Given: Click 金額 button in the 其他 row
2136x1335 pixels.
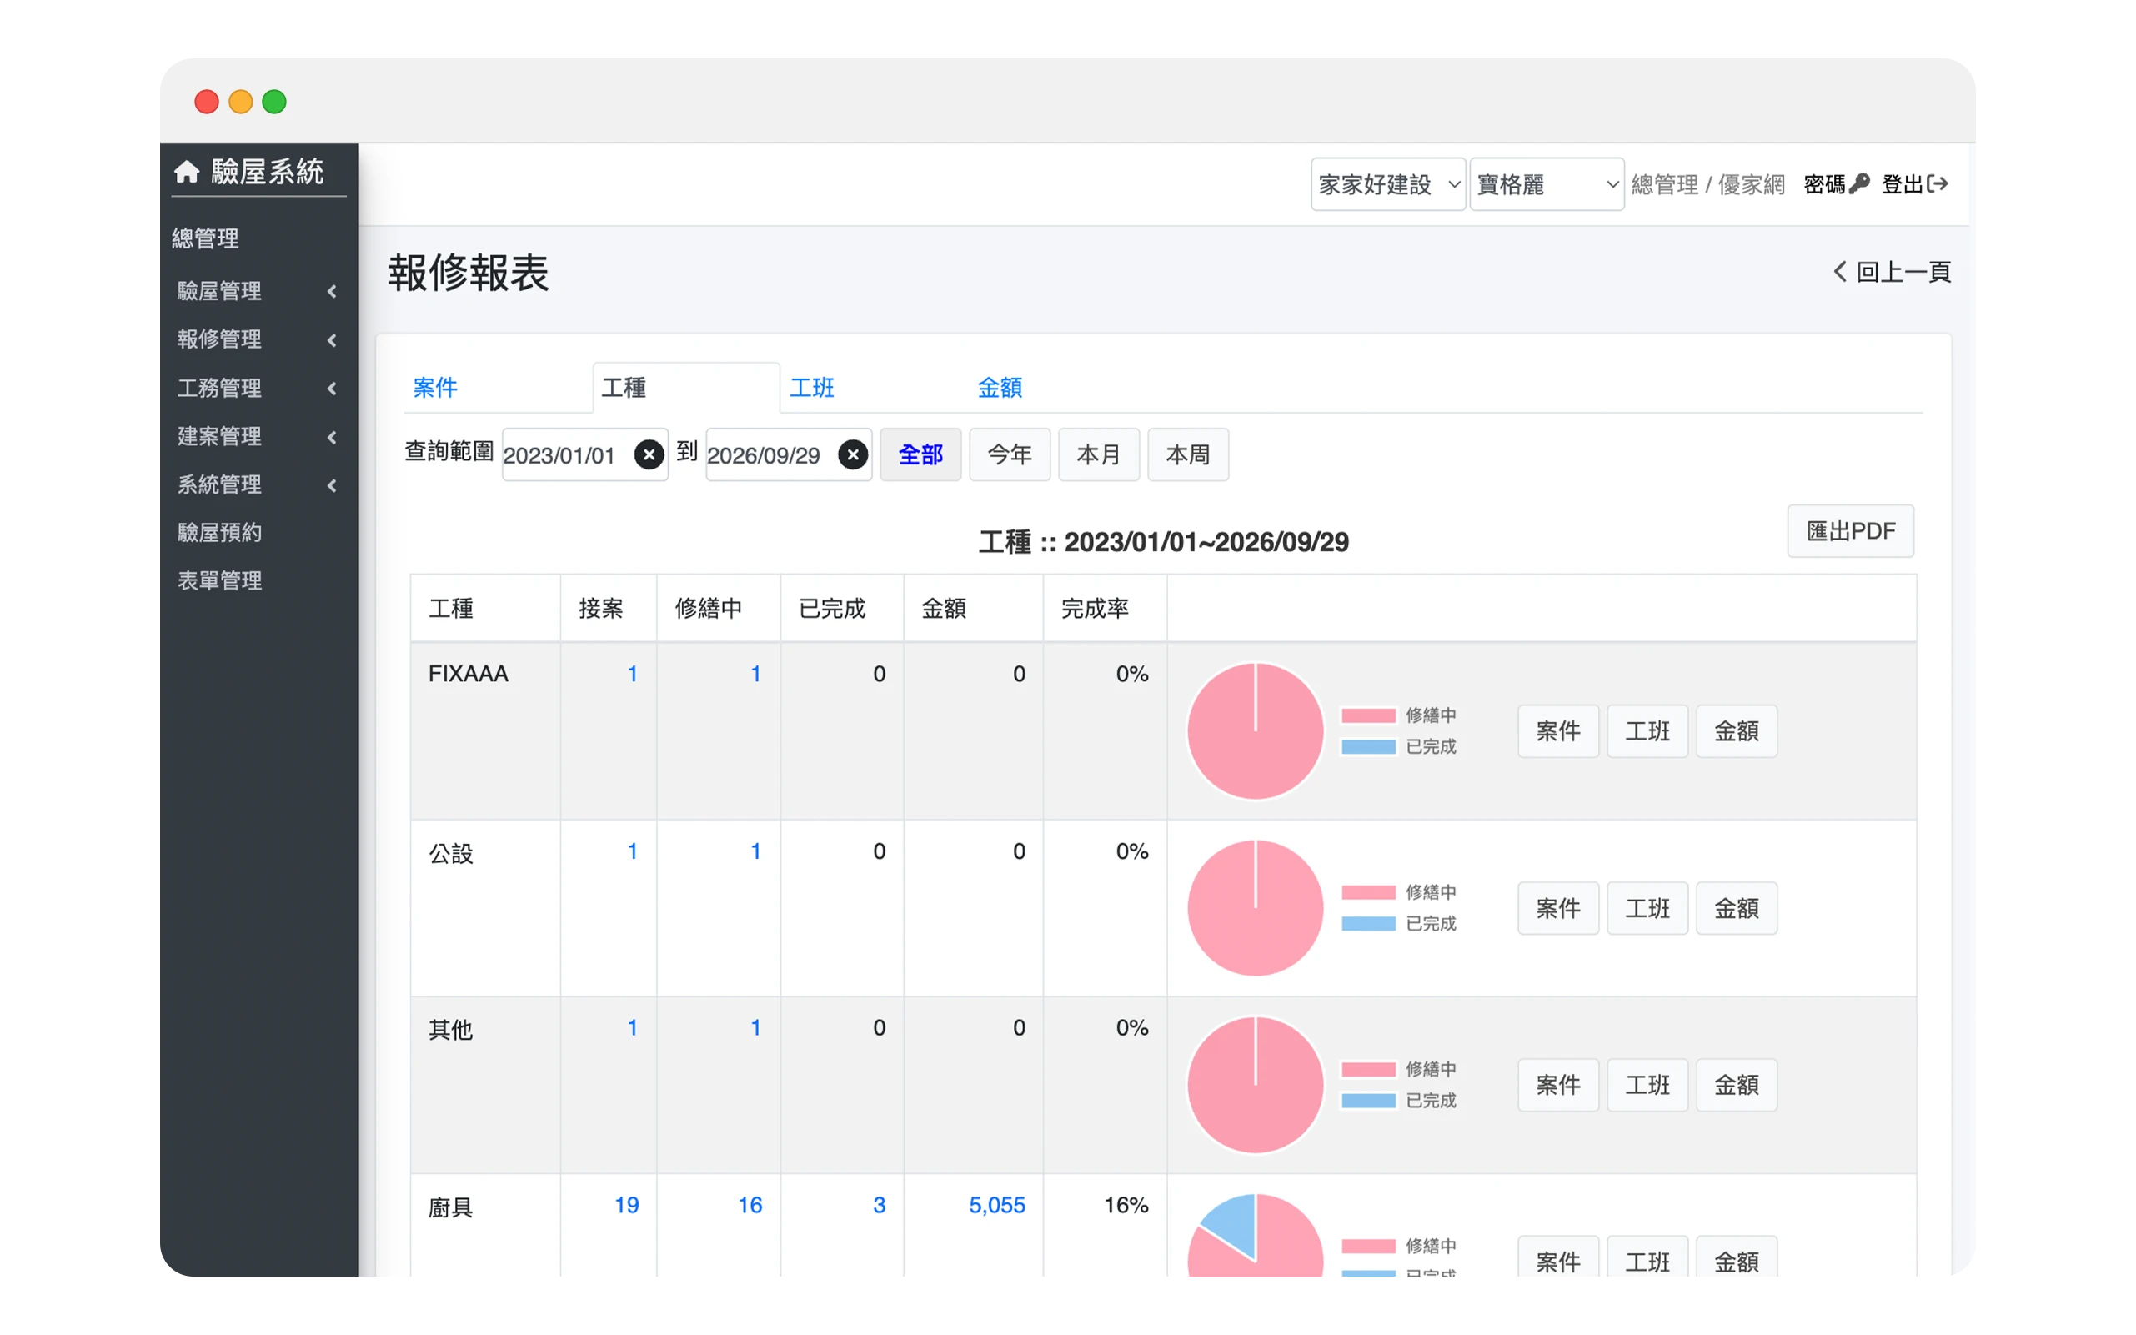Looking at the screenshot, I should pos(1736,1084).
